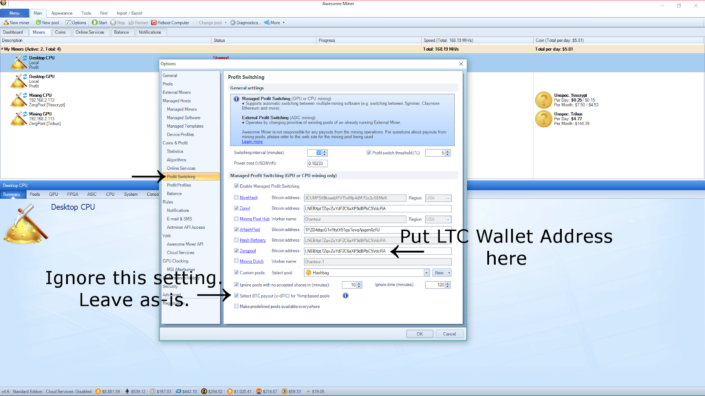Click the Monero price icon in status bar

[259, 391]
